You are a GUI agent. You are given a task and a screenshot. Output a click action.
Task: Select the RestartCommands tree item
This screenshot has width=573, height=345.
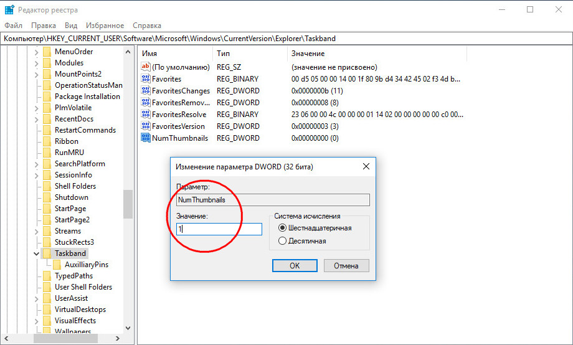point(85,130)
